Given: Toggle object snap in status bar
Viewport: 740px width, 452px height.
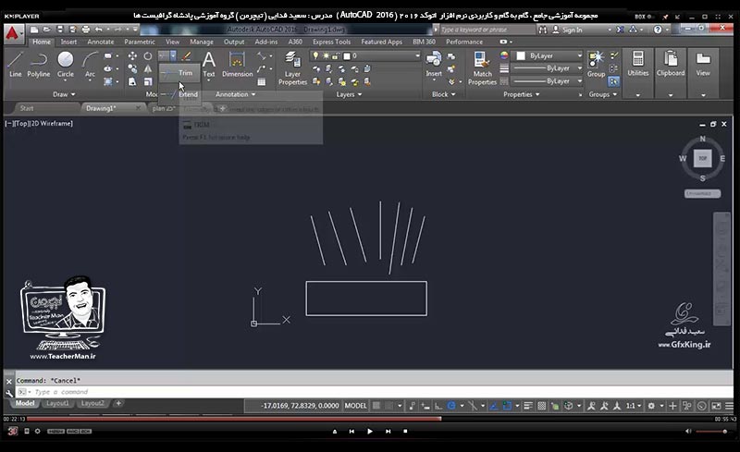Looking at the screenshot, I should (507, 406).
